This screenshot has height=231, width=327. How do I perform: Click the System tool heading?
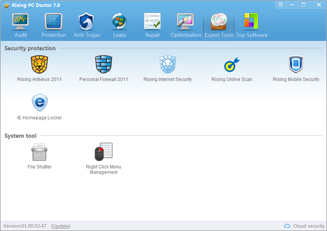point(20,136)
